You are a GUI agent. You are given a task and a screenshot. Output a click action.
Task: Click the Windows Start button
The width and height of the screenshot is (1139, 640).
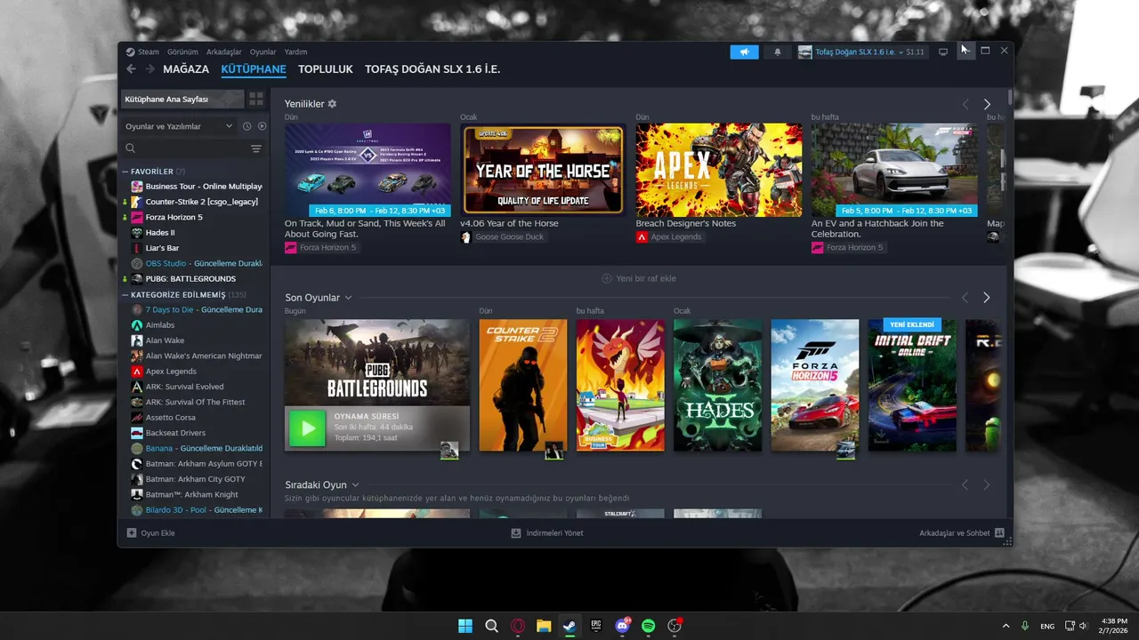point(465,626)
